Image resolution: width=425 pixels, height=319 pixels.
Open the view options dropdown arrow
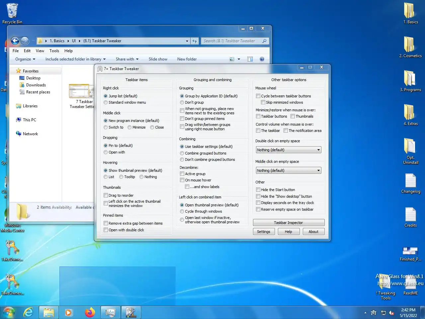pyautogui.click(x=239, y=59)
